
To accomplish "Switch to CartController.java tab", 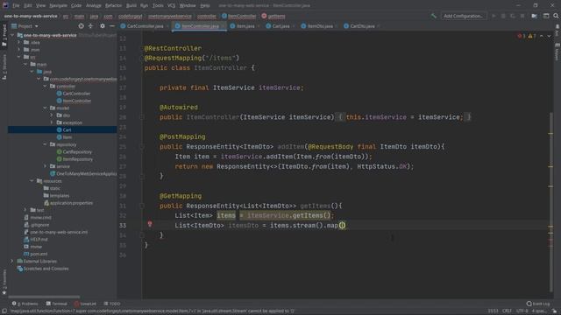I will [145, 26].
